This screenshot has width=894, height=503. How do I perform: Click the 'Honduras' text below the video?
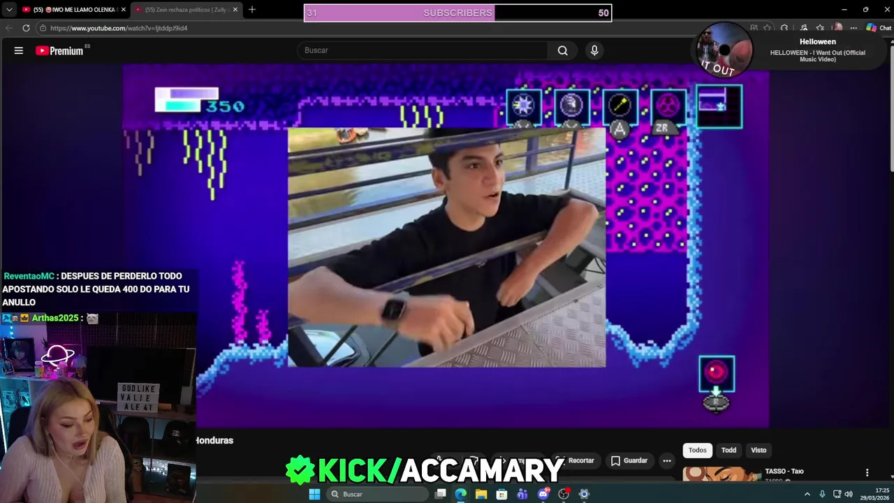[214, 440]
